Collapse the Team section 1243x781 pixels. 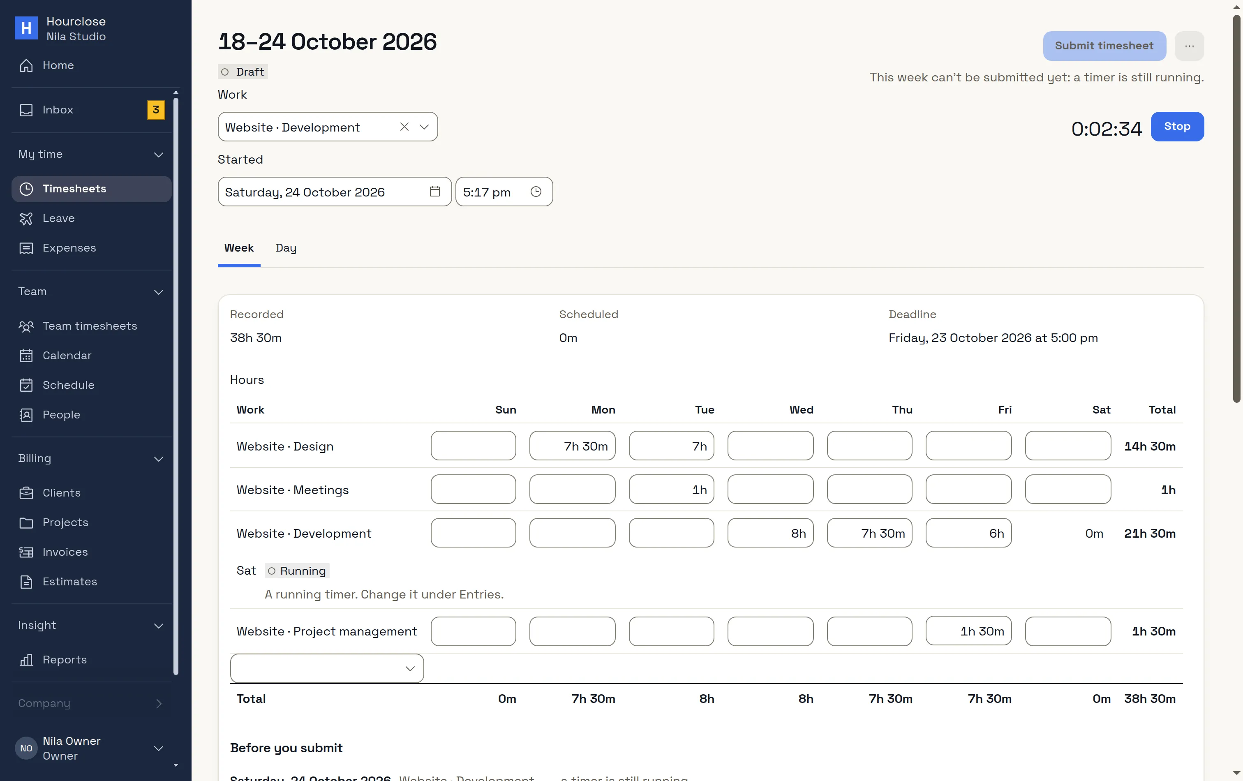click(x=91, y=292)
